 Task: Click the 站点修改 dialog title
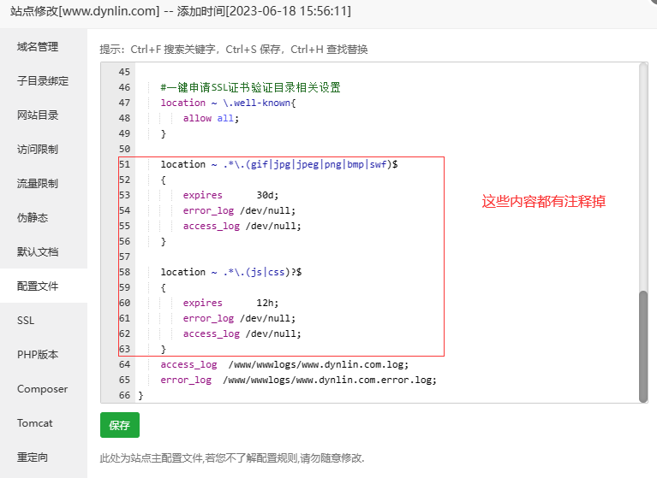coord(181,11)
